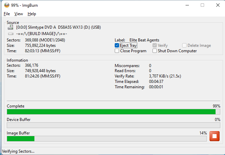Image resolution: width=225 pixels, height=155 pixels.
Task: Click the DVD drive icon in Source
Action: (10, 27)
